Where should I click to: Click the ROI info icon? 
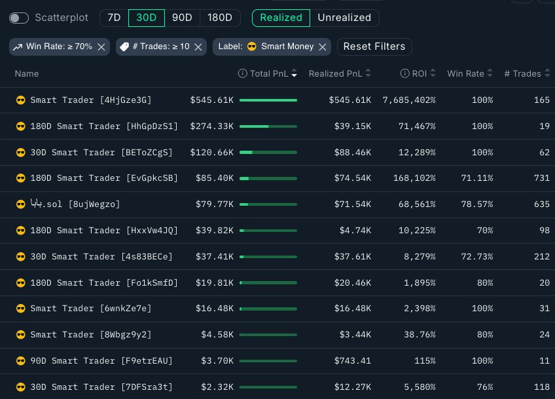(406, 74)
